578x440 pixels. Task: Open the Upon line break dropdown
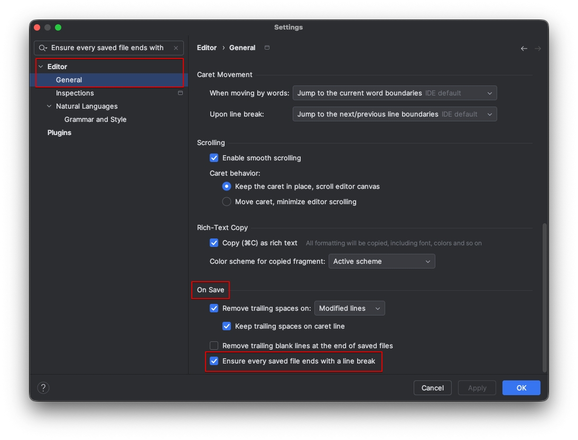[394, 114]
